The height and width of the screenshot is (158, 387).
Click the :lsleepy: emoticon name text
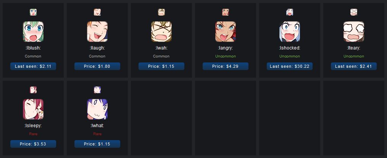pyautogui.click(x=33, y=126)
